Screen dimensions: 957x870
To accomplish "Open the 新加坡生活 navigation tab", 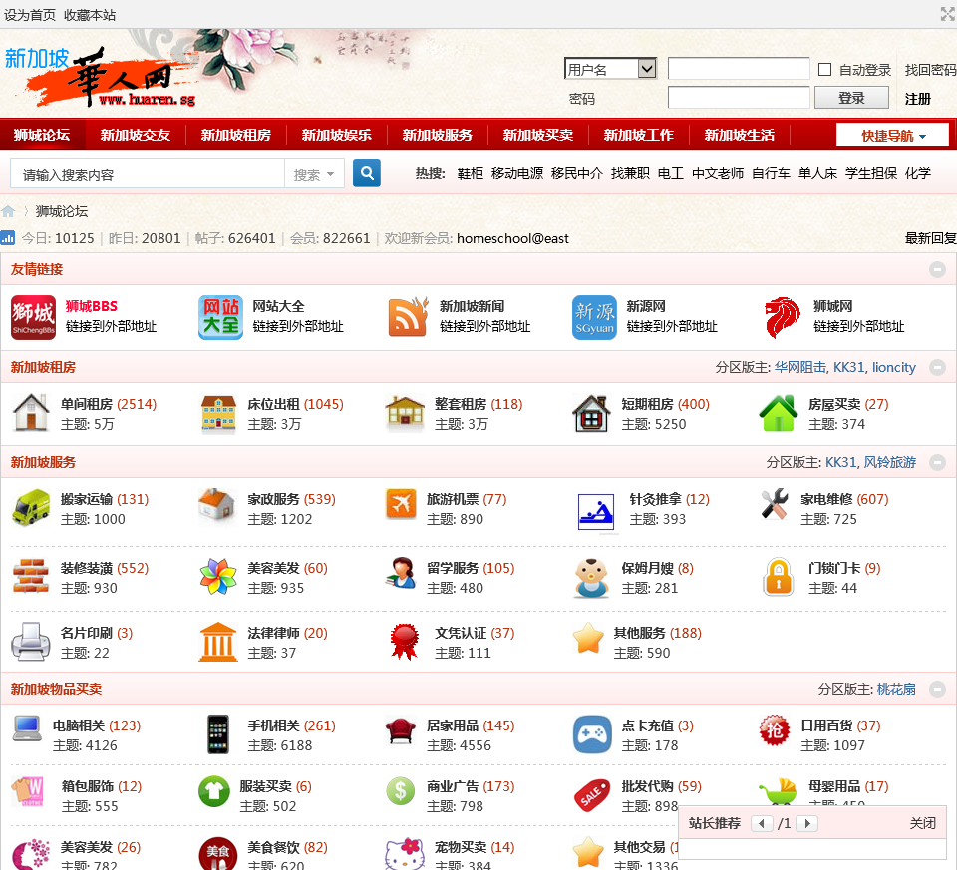I will point(739,135).
